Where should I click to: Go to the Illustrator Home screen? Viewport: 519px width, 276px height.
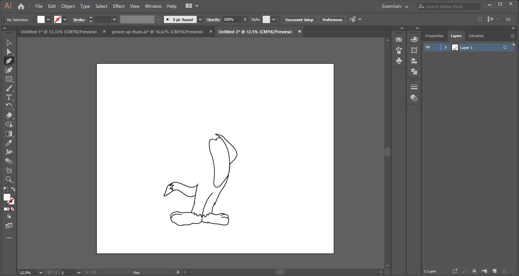21,6
